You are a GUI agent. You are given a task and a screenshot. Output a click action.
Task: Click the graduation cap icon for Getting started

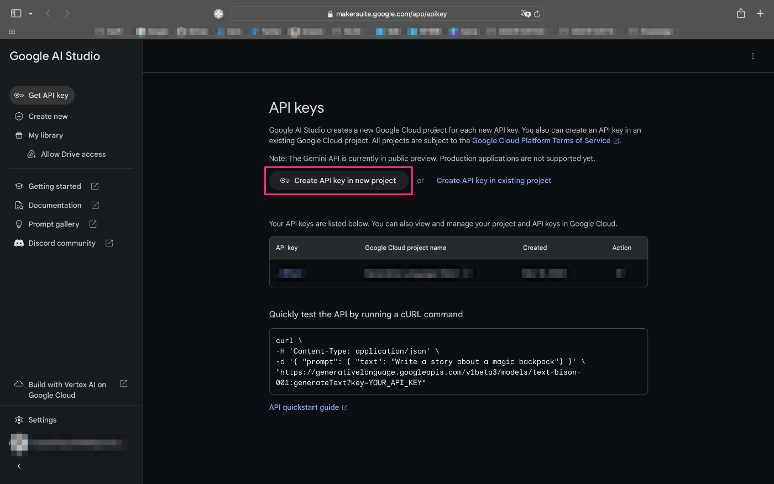[x=19, y=186]
